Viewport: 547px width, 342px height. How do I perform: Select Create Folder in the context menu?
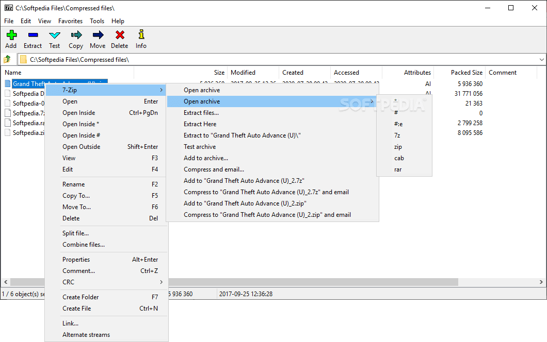[106, 297]
